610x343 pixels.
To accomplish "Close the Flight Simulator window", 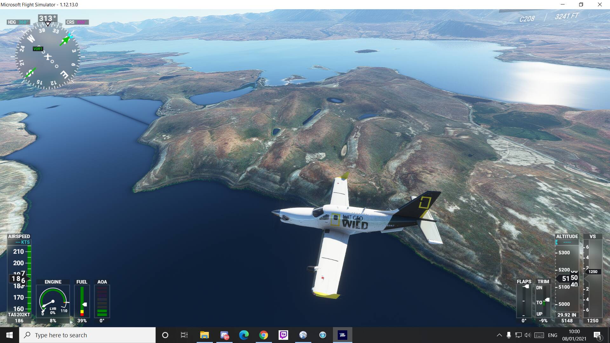I will pos(600,4).
